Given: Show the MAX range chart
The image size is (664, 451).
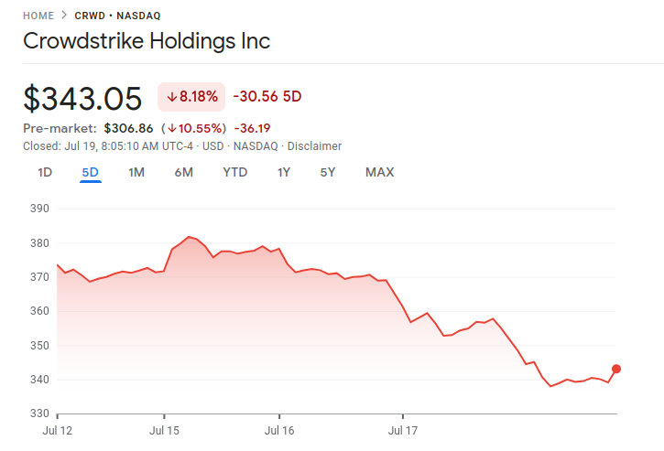Looking at the screenshot, I should [x=379, y=172].
